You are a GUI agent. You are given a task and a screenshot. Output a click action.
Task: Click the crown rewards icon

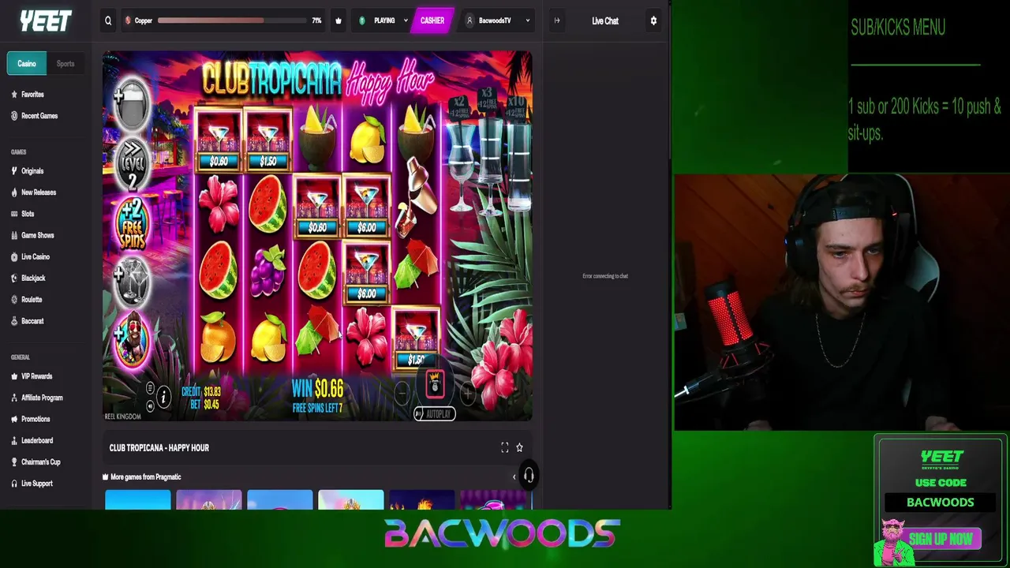[x=339, y=21]
